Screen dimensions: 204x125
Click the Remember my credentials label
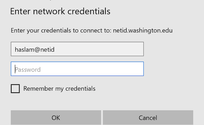[59, 89]
